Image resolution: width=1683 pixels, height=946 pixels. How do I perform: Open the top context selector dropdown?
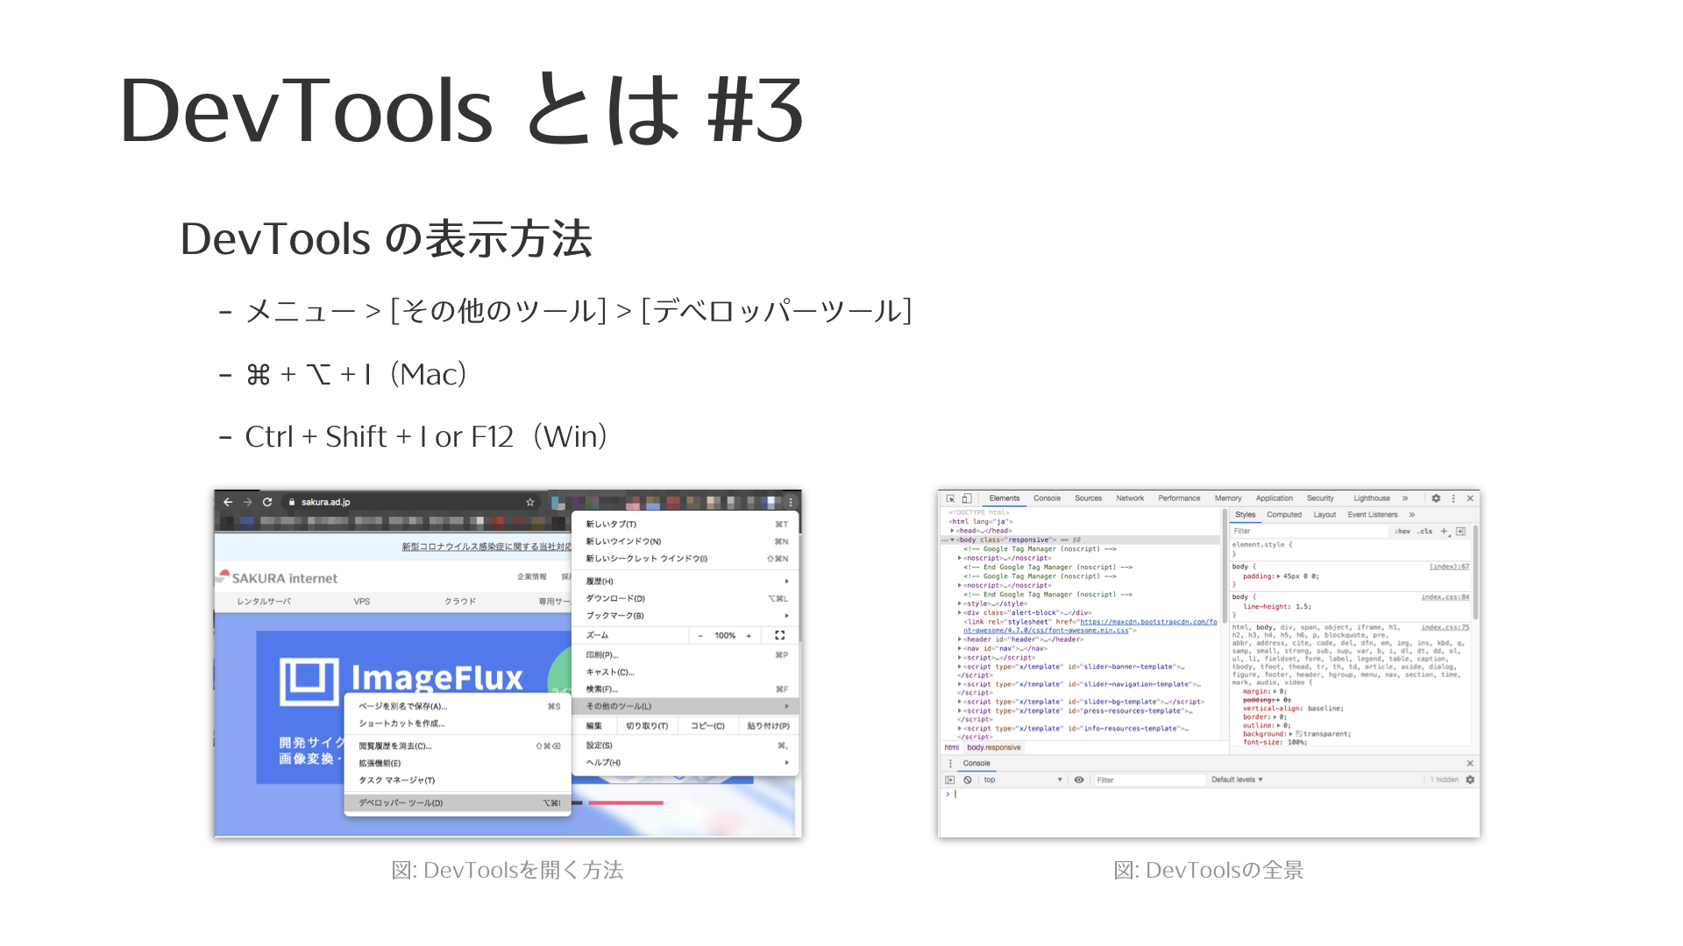tap(1022, 780)
